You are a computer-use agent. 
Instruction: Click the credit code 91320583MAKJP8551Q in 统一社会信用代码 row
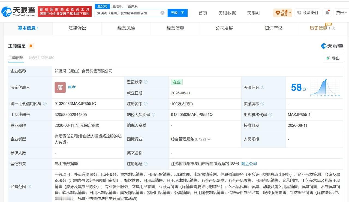[x=76, y=104]
